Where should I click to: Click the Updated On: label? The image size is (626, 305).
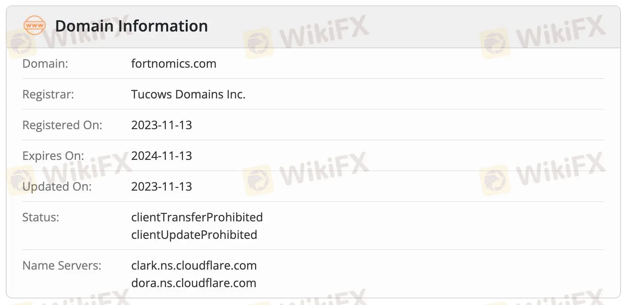coord(57,186)
